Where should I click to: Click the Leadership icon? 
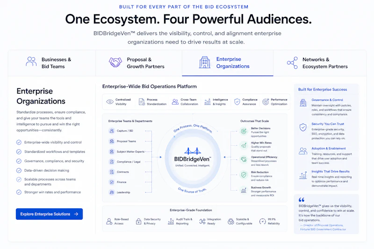112,192
